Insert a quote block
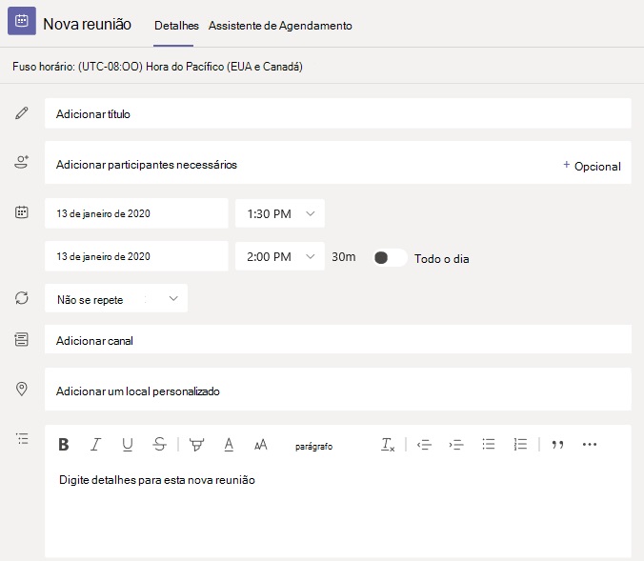644x561 pixels. pos(558,444)
